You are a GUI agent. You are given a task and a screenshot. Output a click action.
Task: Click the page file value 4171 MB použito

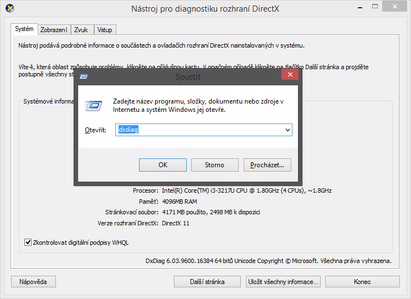[x=211, y=212]
